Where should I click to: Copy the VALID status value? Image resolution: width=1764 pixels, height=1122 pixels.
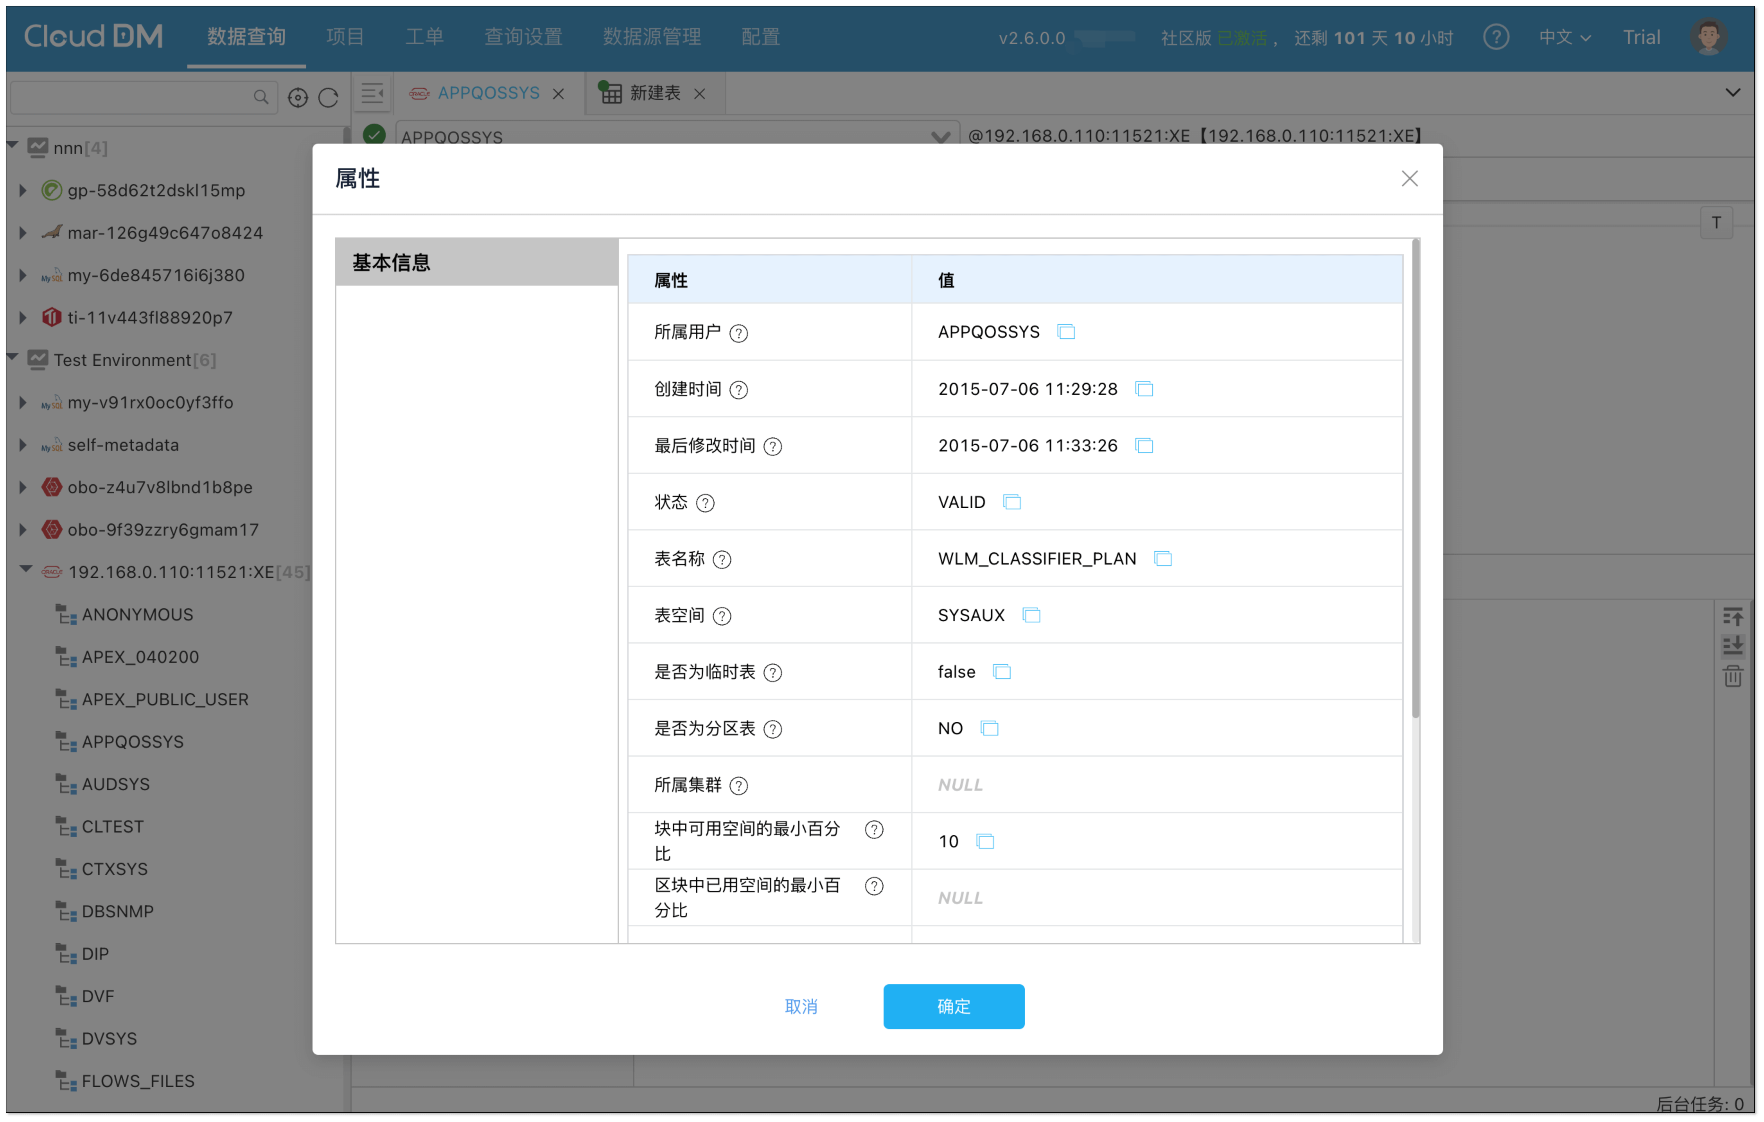point(1012,502)
